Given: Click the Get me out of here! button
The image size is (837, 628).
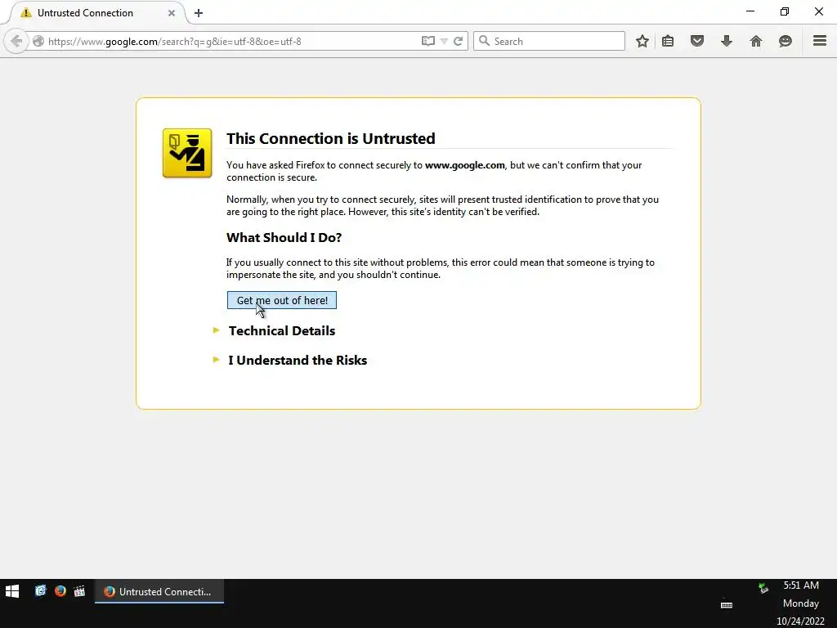Looking at the screenshot, I should tap(282, 300).
